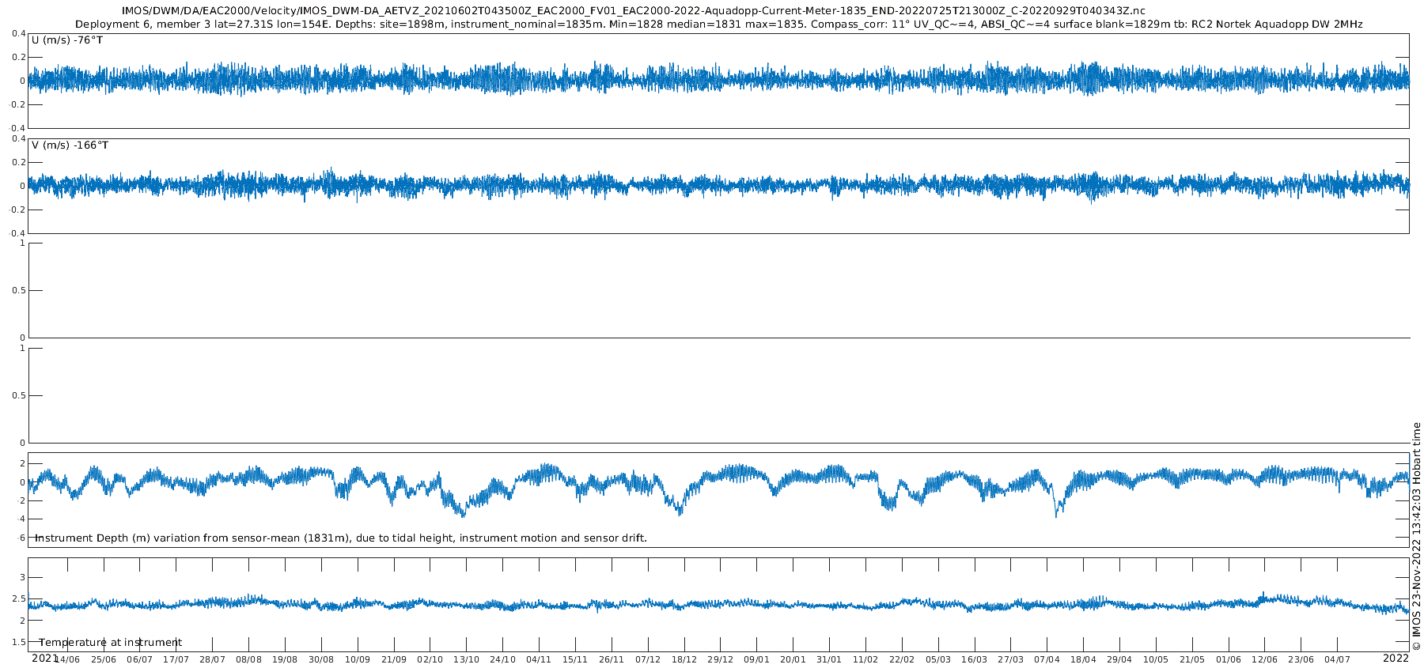
Task: Click the '29/04' date tick label
Action: [1119, 659]
